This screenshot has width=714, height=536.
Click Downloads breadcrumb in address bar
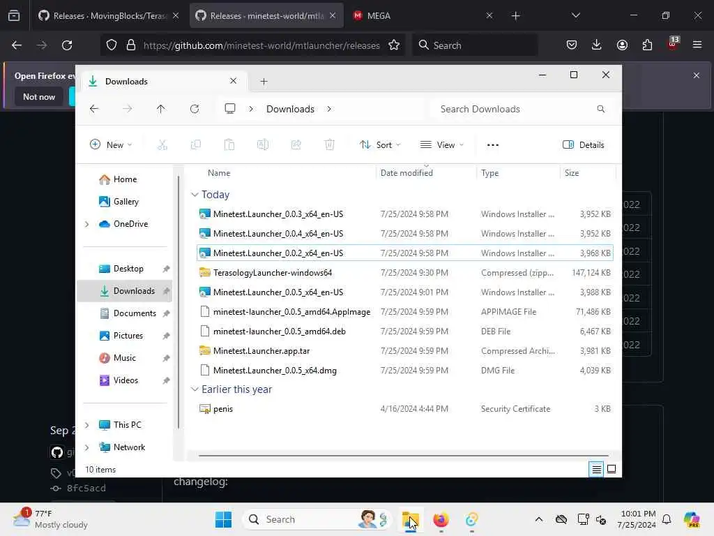tap(290, 109)
